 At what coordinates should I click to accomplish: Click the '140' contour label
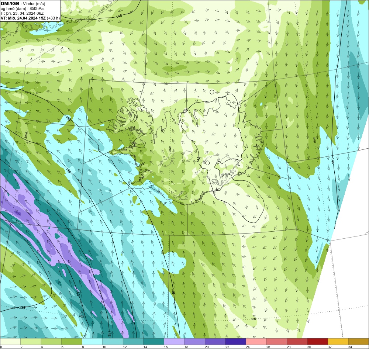pyautogui.click(x=77, y=293)
